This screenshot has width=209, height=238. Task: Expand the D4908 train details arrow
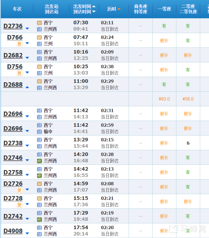tap(27, 233)
